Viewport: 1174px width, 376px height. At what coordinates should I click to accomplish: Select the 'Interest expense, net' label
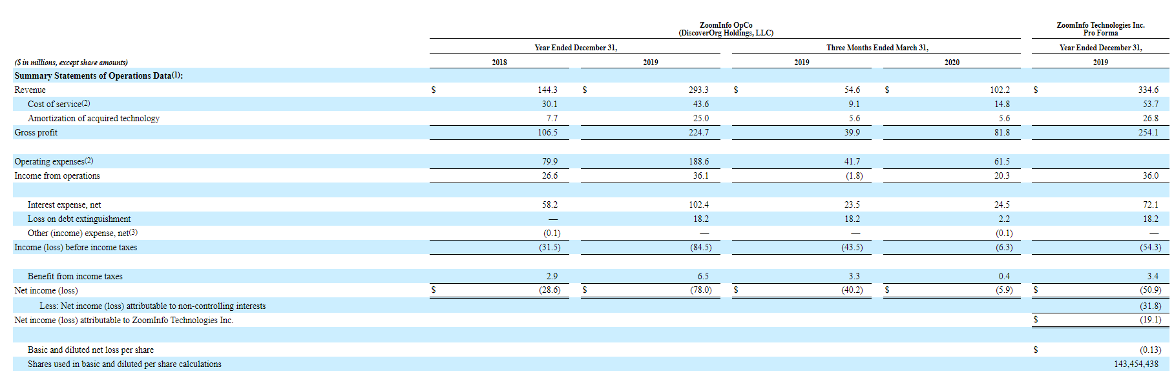tap(64, 204)
